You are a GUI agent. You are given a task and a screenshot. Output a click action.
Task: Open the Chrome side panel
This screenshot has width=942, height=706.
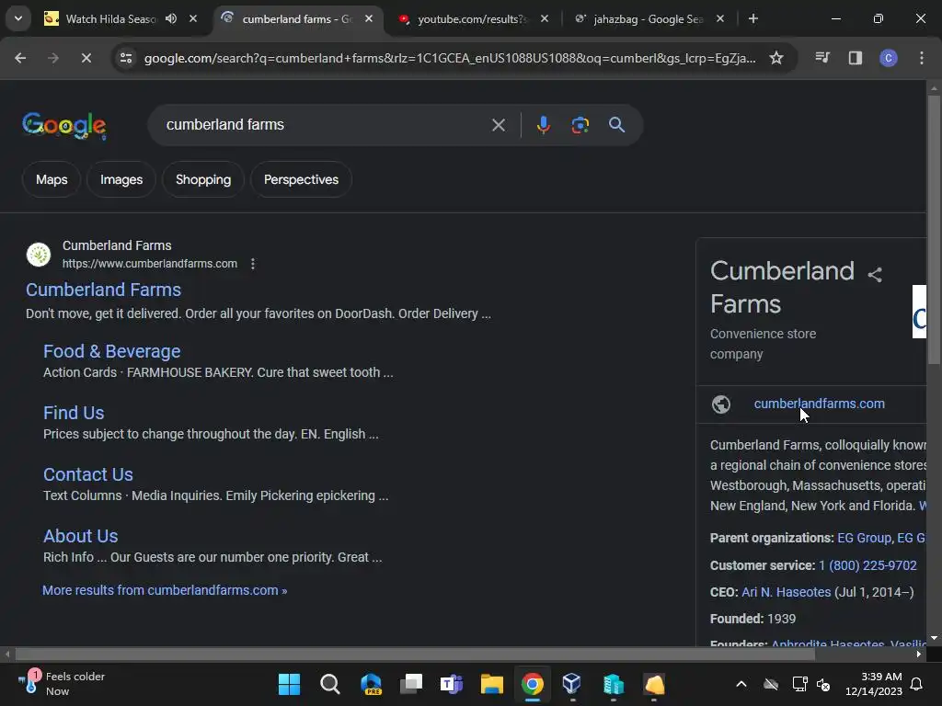click(856, 58)
